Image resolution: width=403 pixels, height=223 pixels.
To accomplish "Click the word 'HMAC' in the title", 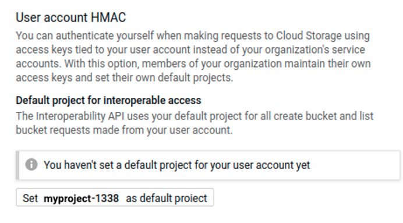I will pyautogui.click(x=108, y=17).
